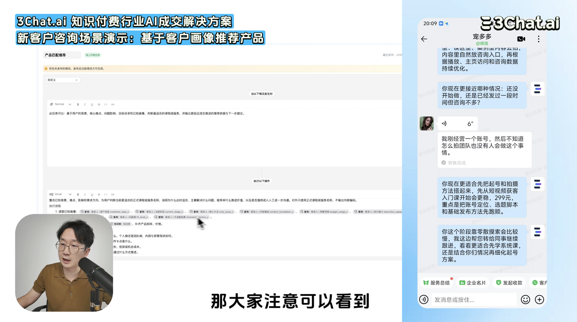Toggle bold in the upper editor toolbar
The image size is (577, 322).
[78, 104]
